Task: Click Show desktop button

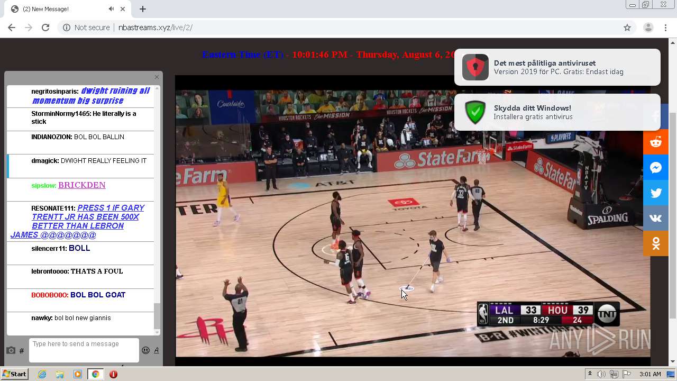Action: [672, 374]
